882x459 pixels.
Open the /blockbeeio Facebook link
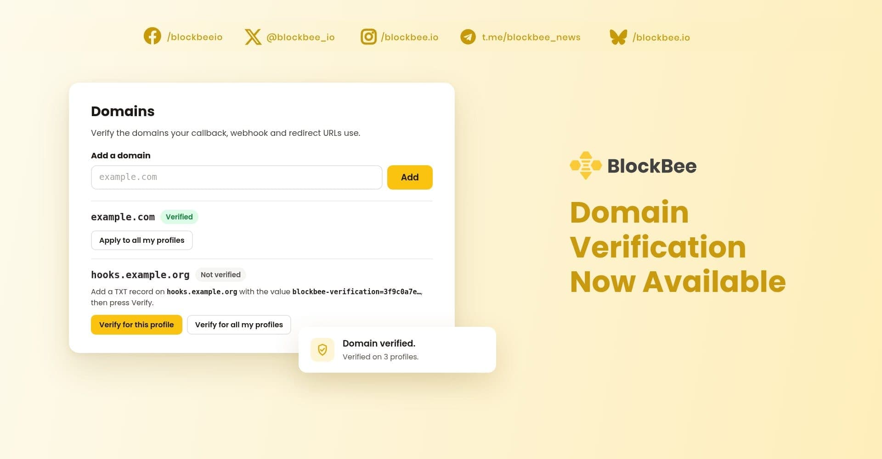[195, 37]
